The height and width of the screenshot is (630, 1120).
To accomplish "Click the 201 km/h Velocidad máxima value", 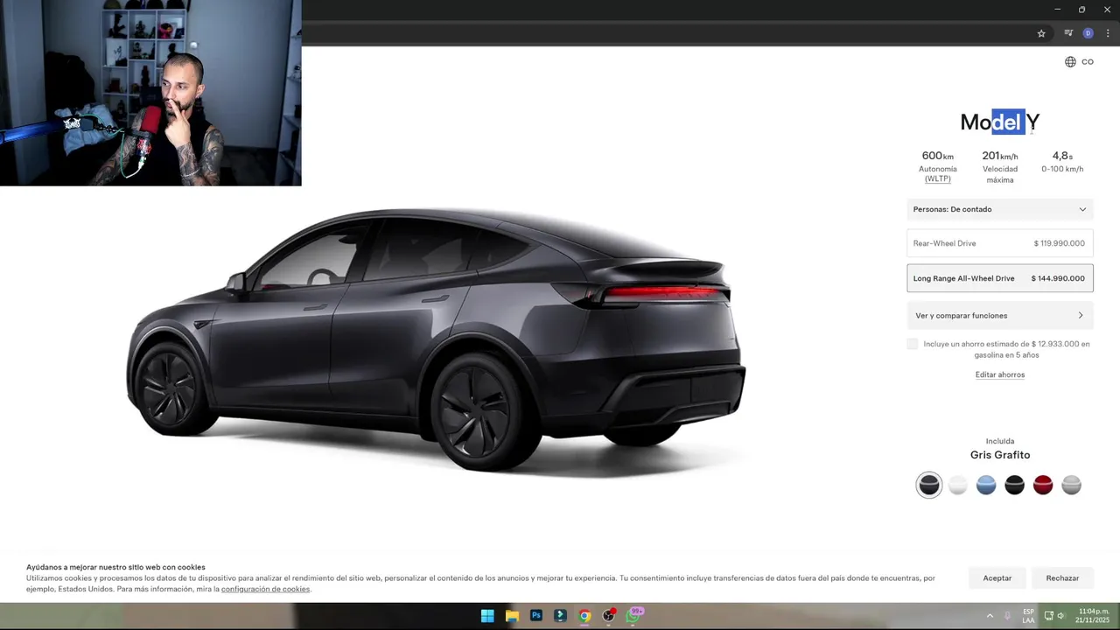I will coord(1000,157).
